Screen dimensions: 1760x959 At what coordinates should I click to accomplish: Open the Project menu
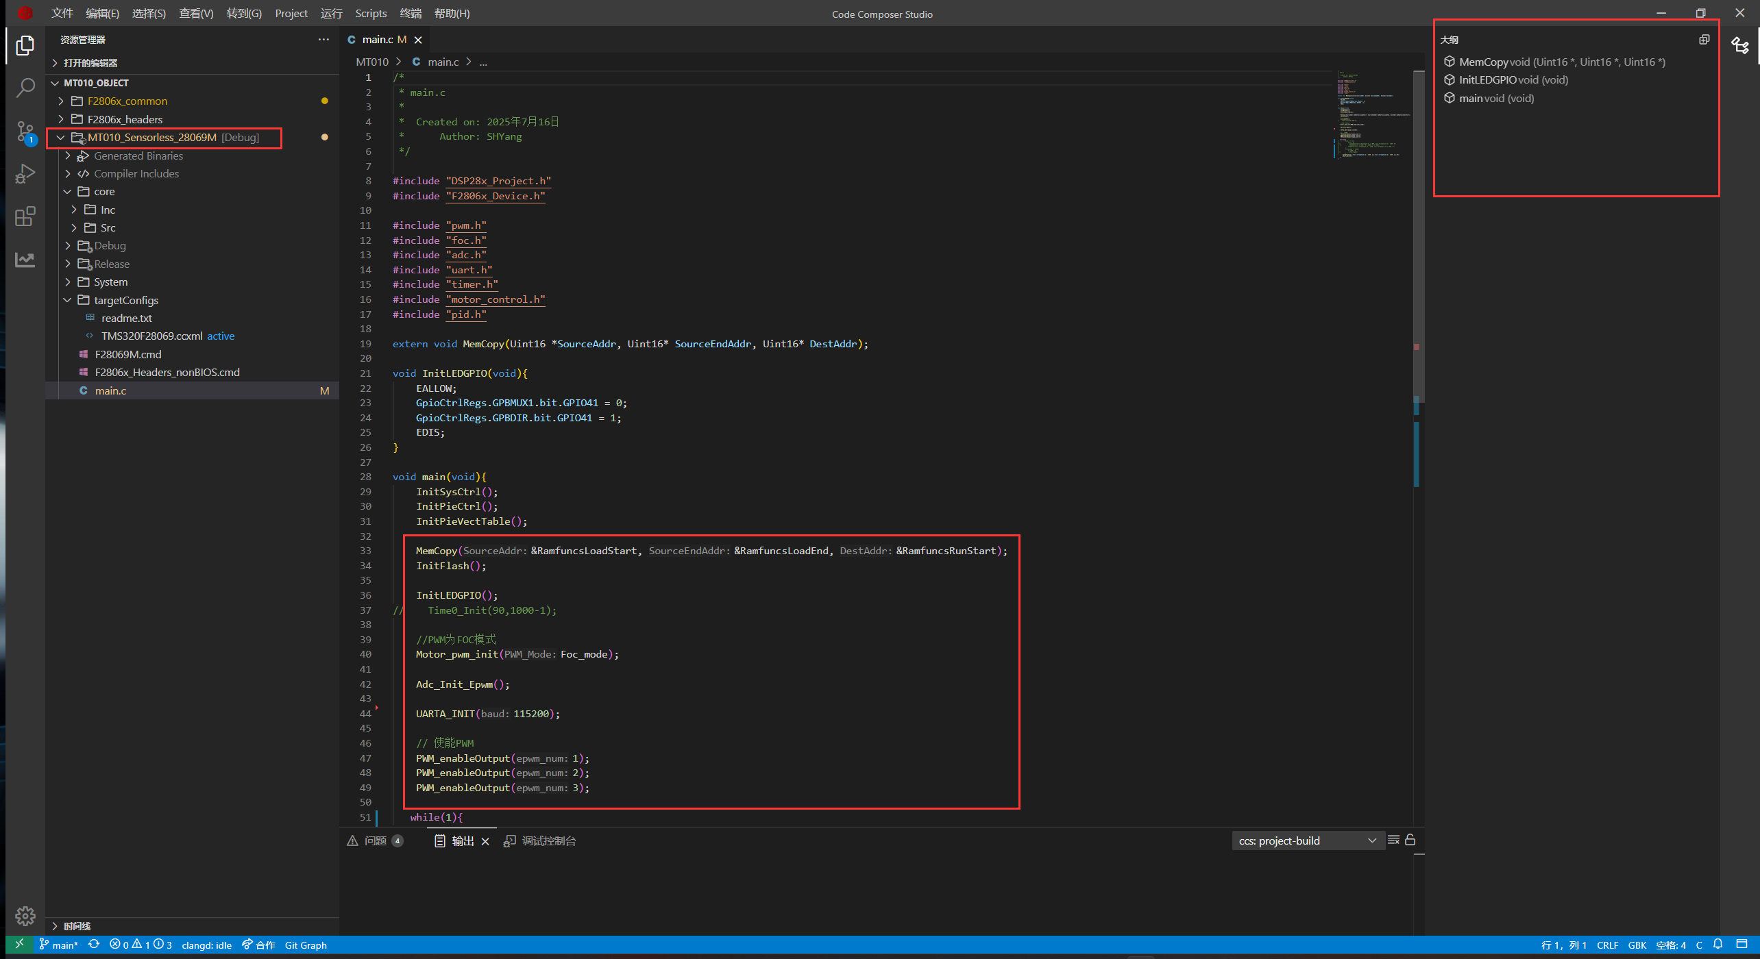coord(291,14)
